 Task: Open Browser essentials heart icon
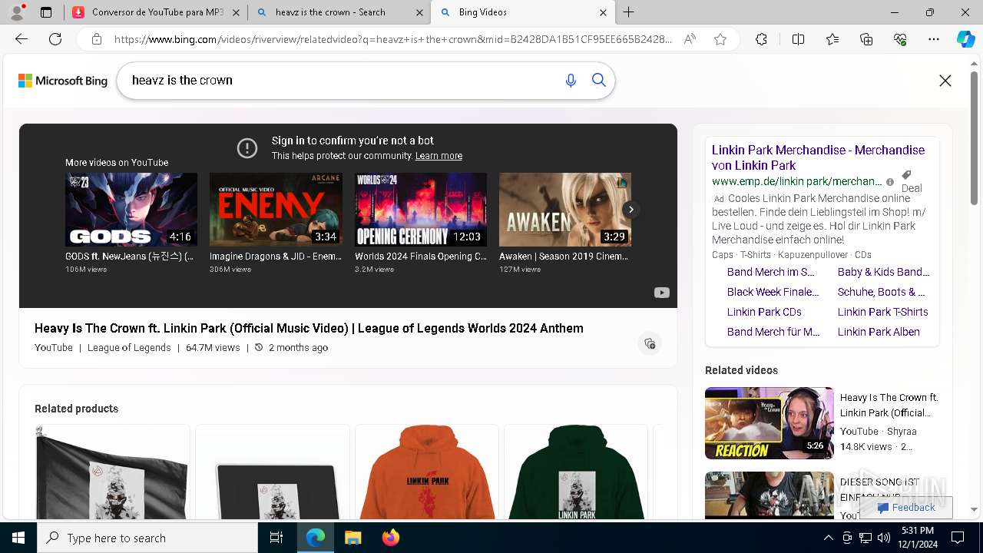click(900, 39)
